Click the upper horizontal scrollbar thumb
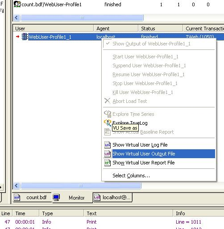224x229 pixels. (82, 18)
